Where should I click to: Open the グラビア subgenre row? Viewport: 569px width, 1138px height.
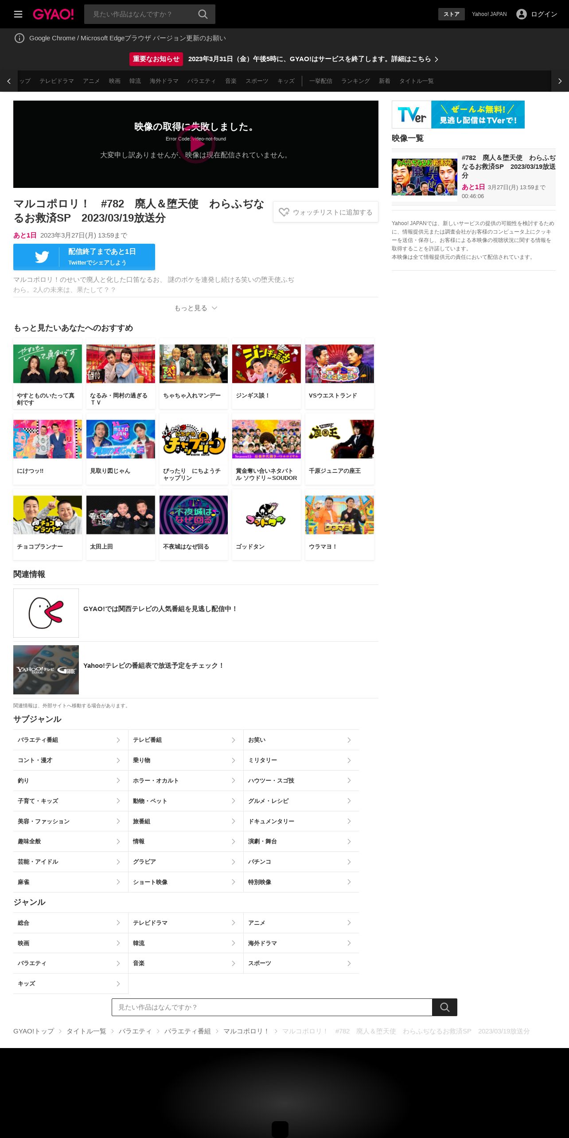[186, 862]
